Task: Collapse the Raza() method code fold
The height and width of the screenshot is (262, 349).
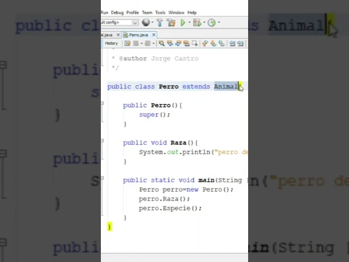Action: (x=102, y=141)
